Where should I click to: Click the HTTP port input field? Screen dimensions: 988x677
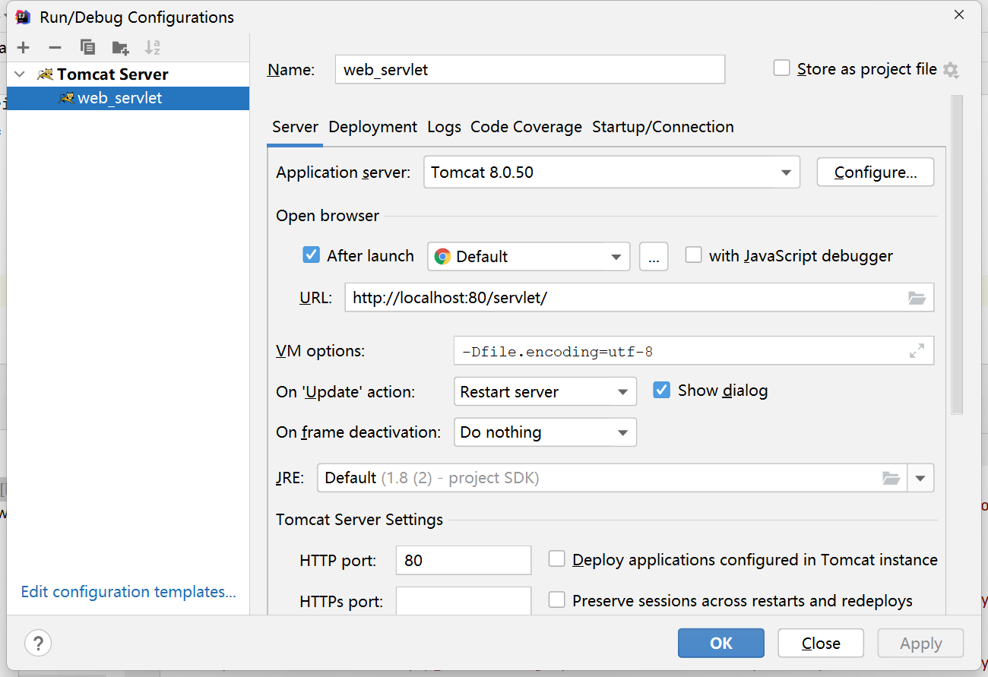pyautogui.click(x=464, y=561)
